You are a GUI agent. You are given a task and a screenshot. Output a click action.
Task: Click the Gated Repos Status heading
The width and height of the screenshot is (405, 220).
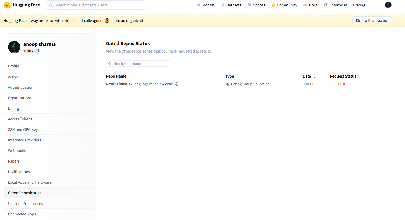point(128,44)
